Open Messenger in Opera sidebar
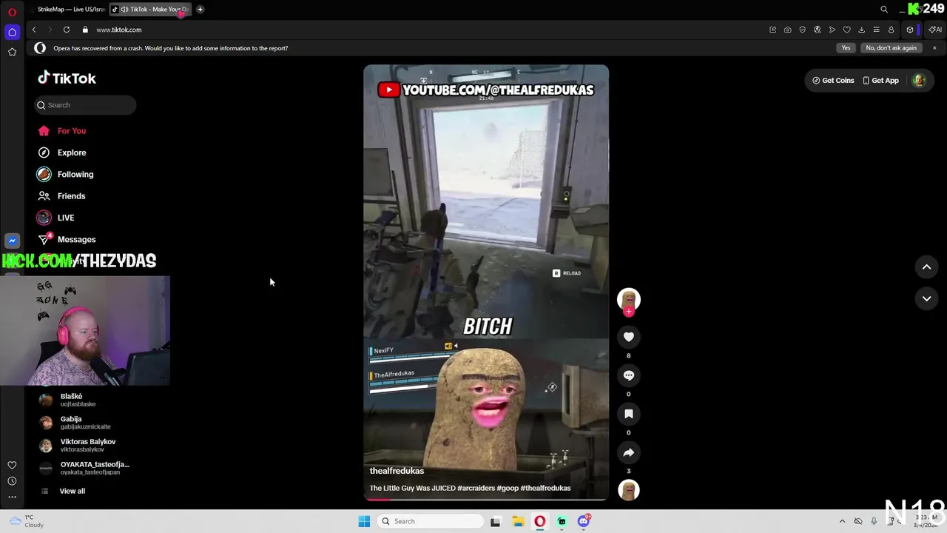Image resolution: width=947 pixels, height=533 pixels. tap(12, 241)
